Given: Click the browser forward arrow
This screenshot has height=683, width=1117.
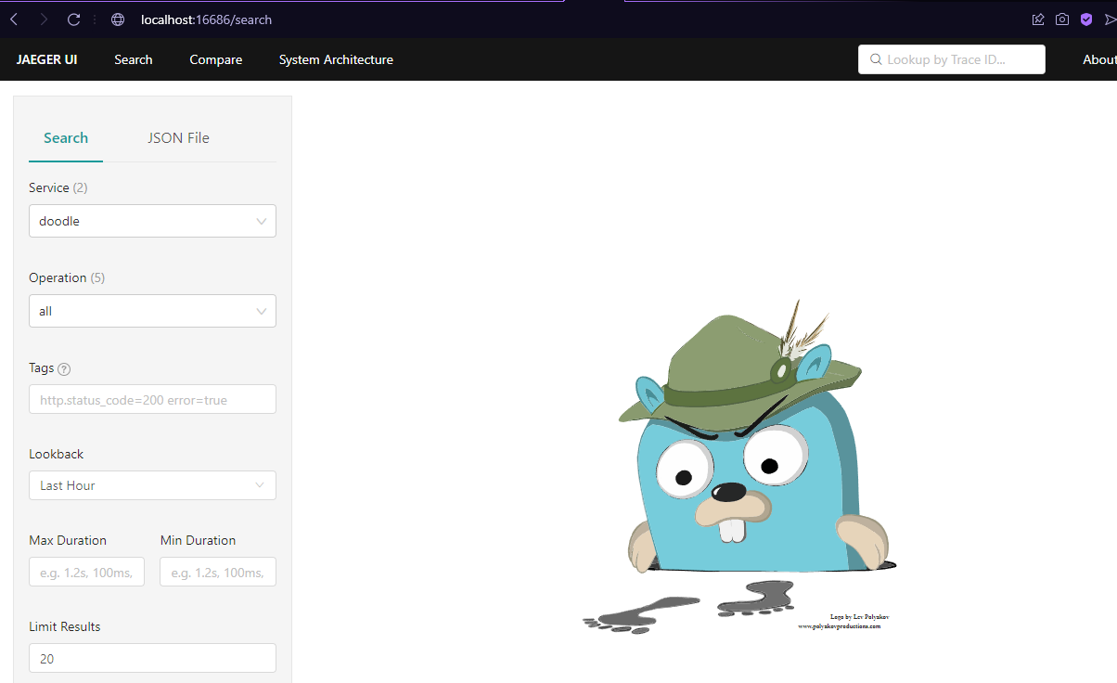Looking at the screenshot, I should click(x=44, y=19).
